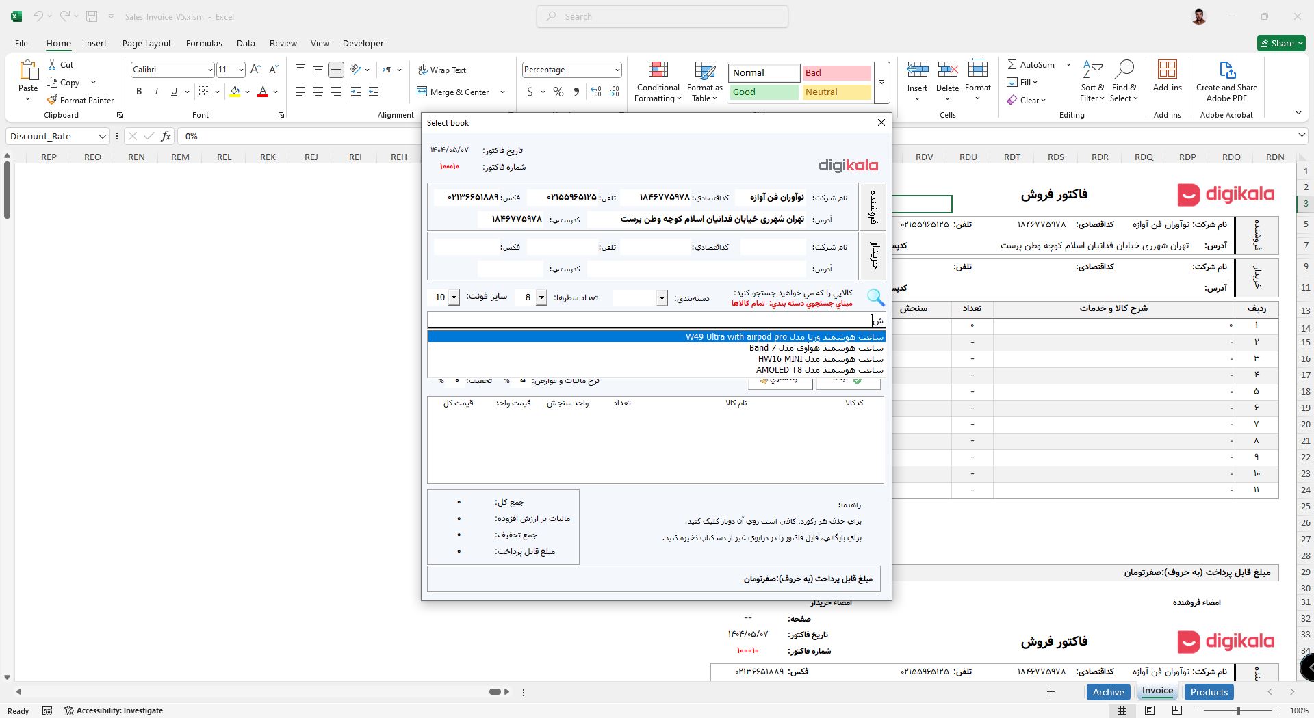1314x718 pixels.
Task: Click Delete cells icon
Action: click(x=947, y=69)
